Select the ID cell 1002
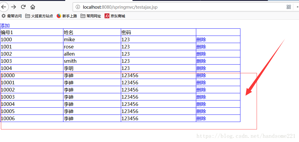Image resolution: width=299 pixels, height=142 pixels. 32,54
